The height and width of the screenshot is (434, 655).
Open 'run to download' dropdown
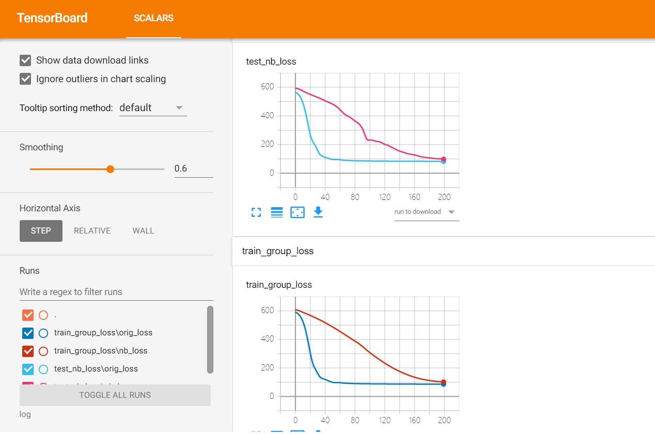point(427,212)
